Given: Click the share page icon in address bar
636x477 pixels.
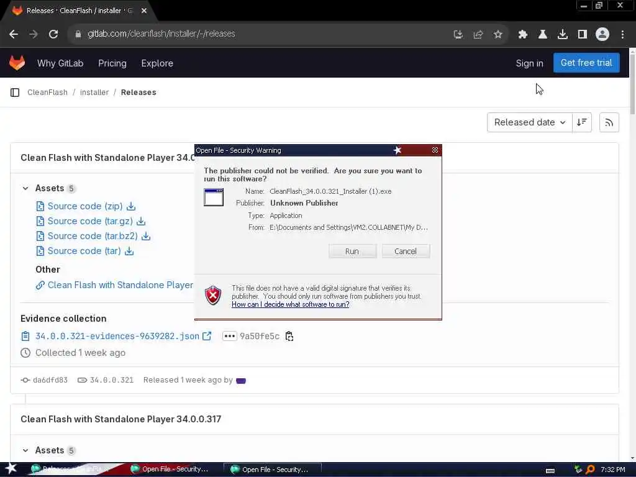Looking at the screenshot, I should pyautogui.click(x=478, y=35).
